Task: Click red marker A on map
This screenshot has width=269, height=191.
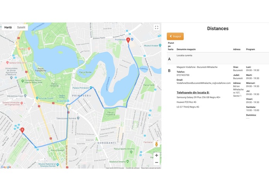Action: tap(128, 41)
